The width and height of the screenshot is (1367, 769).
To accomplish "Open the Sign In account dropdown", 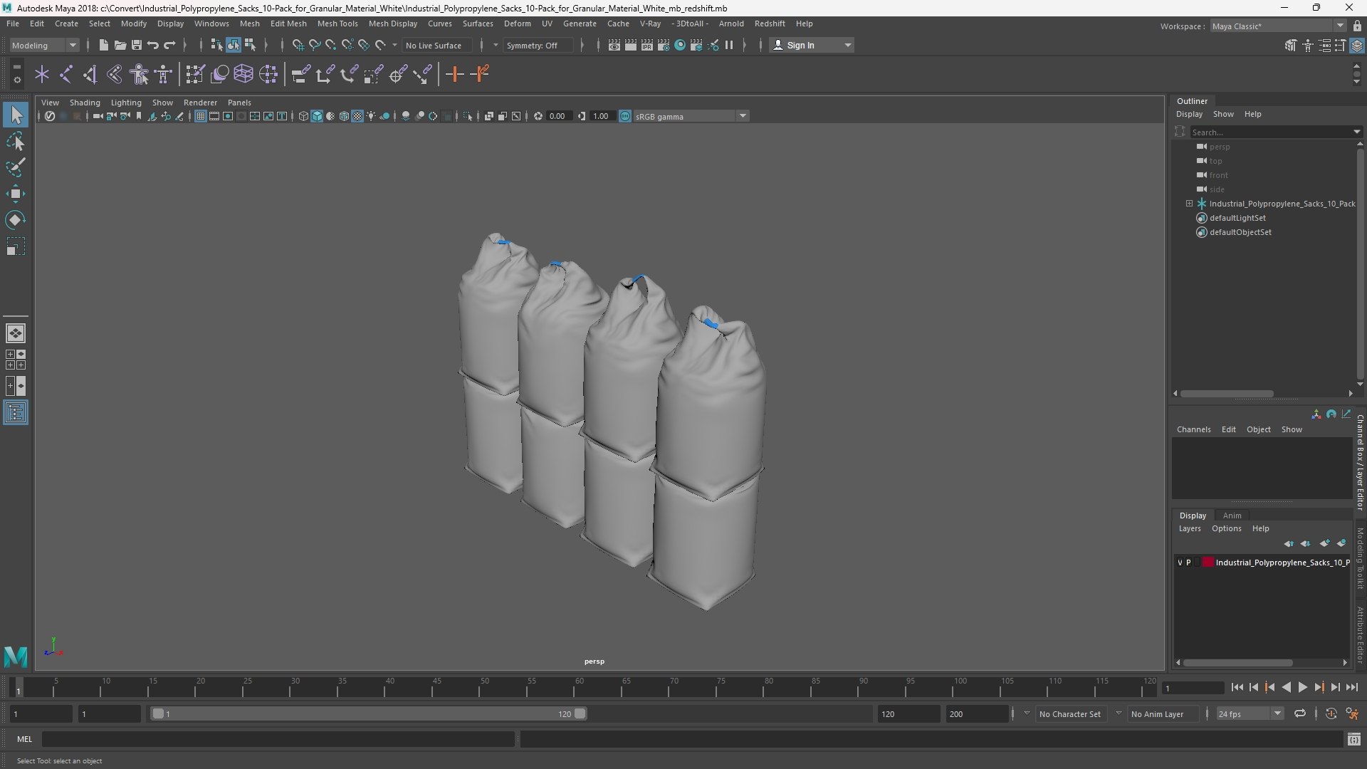I will tap(812, 45).
